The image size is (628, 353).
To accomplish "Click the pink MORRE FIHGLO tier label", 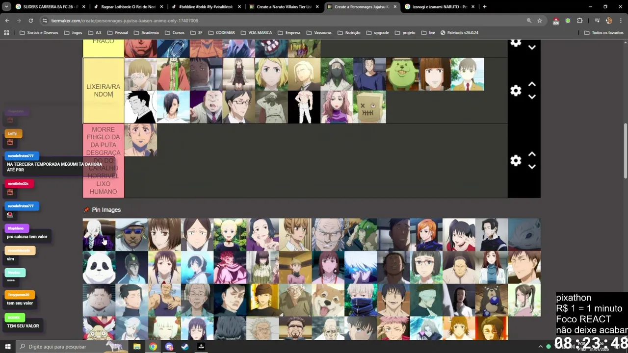I will (104, 161).
